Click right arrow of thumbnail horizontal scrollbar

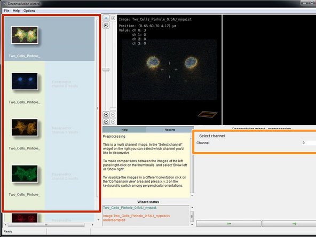pyautogui.click(x=92, y=225)
